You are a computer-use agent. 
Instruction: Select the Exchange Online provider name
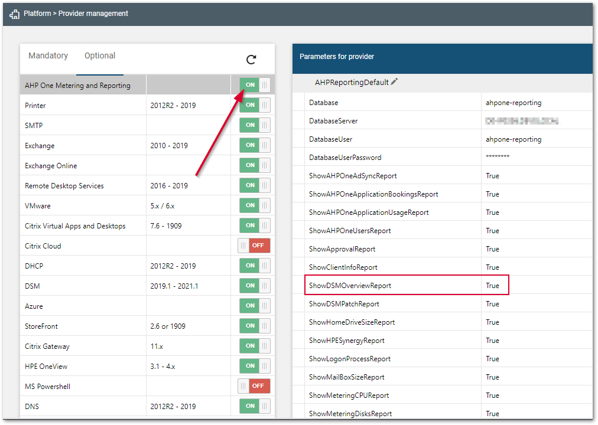[x=51, y=166]
